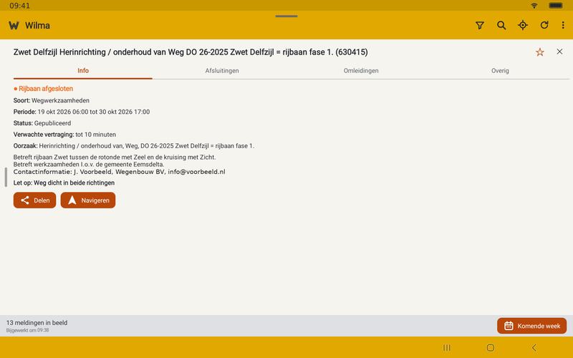Click the 'Wilma' app title
573x358 pixels.
(37, 26)
